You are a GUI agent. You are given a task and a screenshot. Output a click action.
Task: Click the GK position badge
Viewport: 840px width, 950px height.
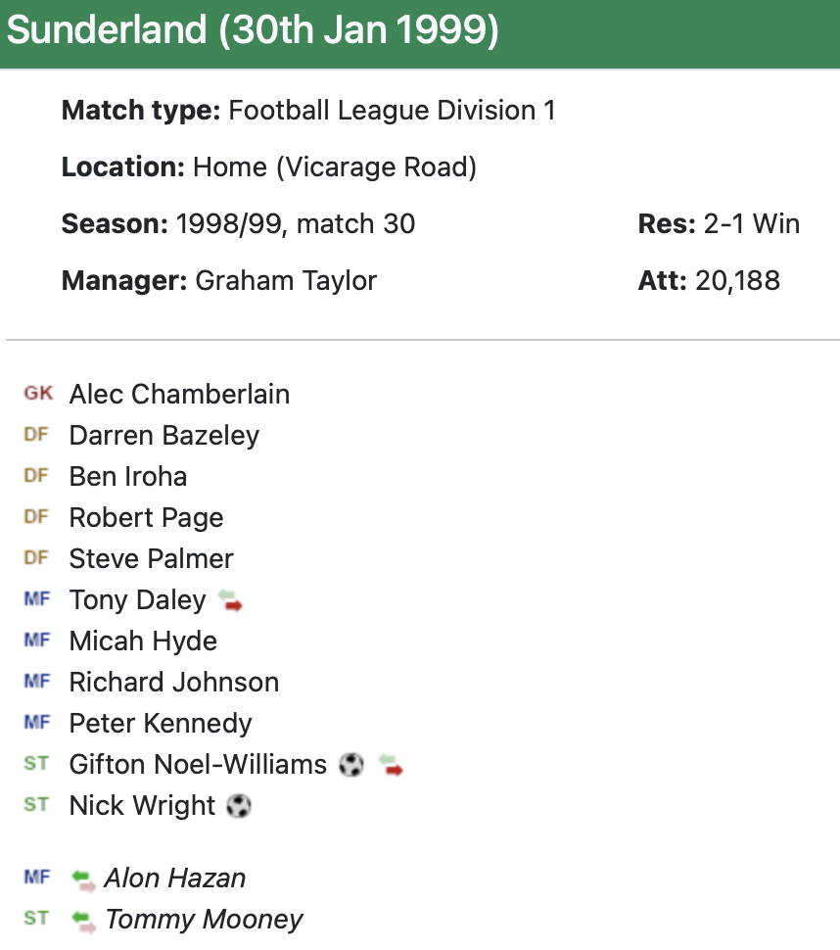click(38, 394)
